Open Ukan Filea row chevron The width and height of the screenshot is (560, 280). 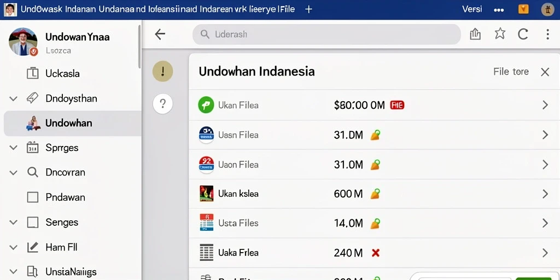pos(545,105)
